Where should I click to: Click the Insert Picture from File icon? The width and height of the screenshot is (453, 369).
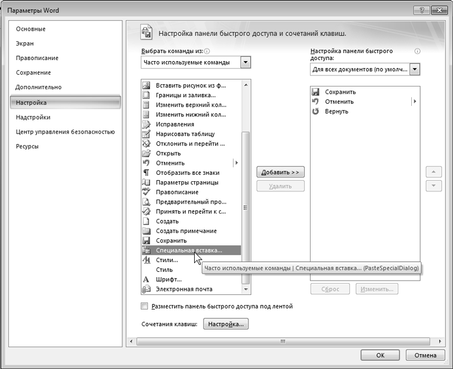[146, 85]
